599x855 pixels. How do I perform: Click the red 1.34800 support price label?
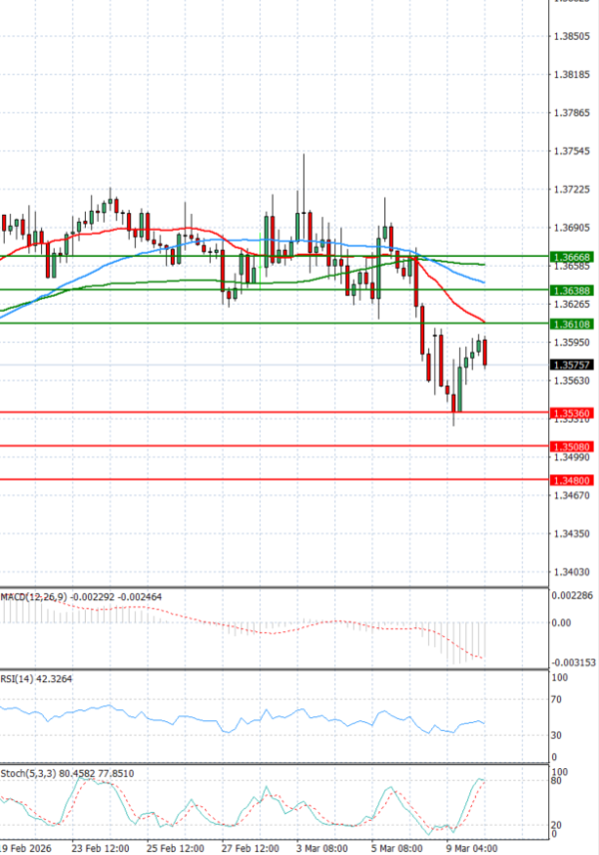(x=572, y=479)
